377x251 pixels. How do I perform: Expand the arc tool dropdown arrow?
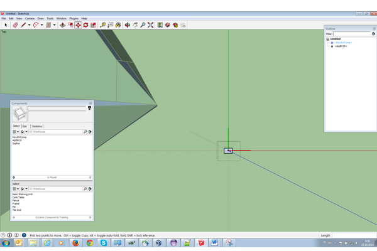(x=41, y=25)
